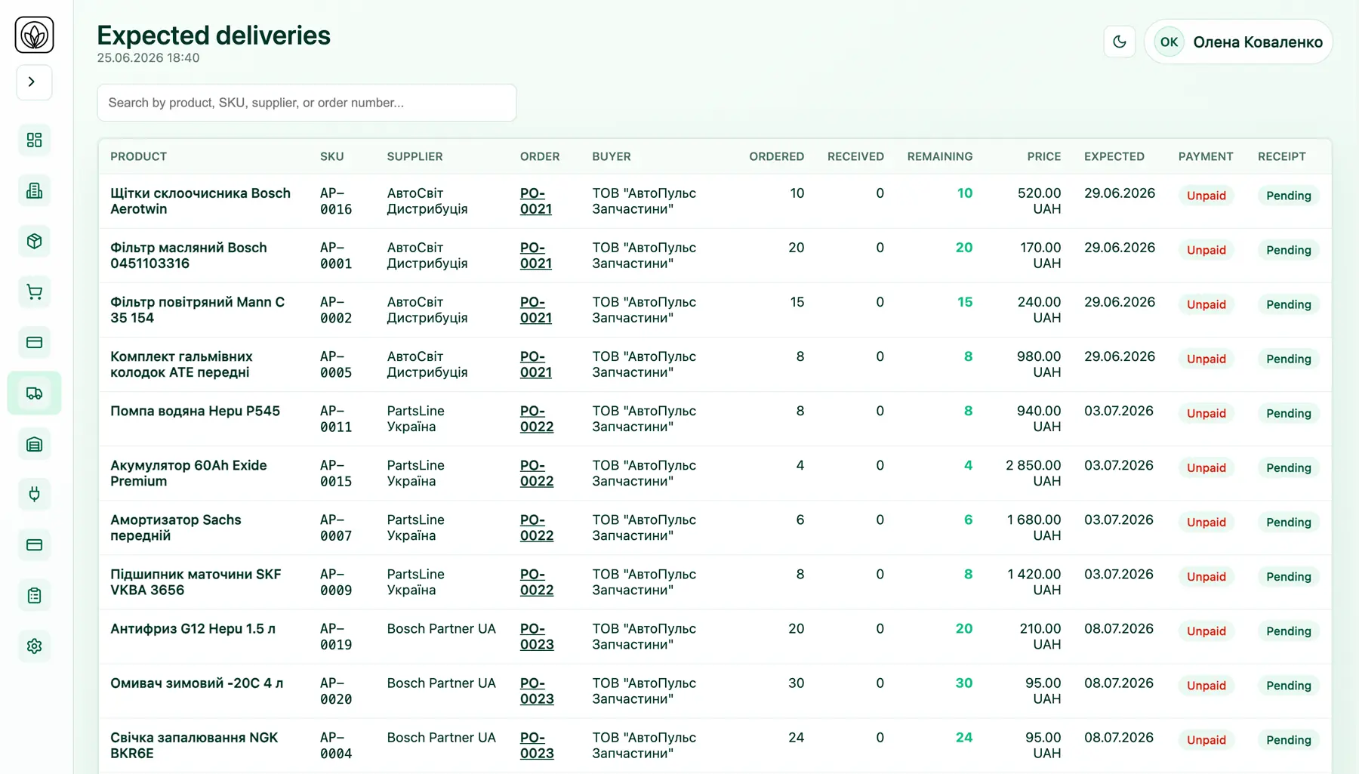Open PO-0023 link for Антифриз G12 Hepu

pos(536,636)
